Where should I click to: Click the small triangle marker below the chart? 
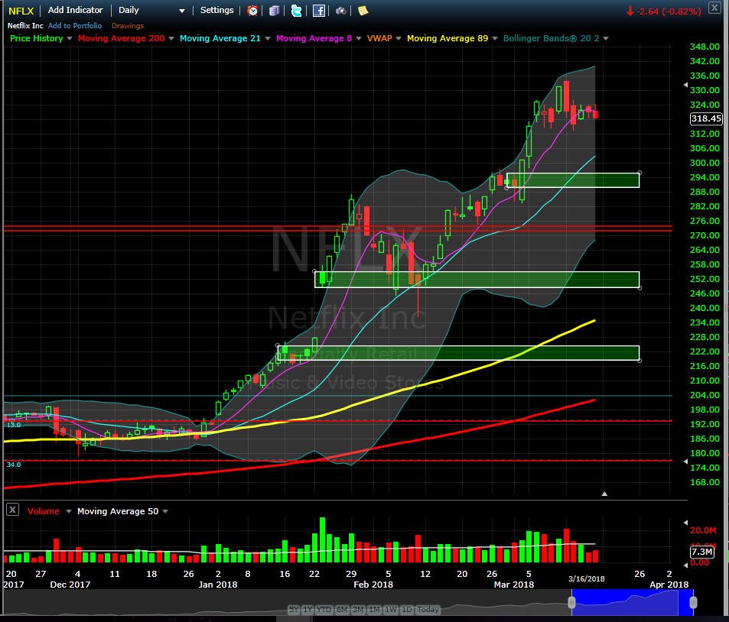pos(604,494)
